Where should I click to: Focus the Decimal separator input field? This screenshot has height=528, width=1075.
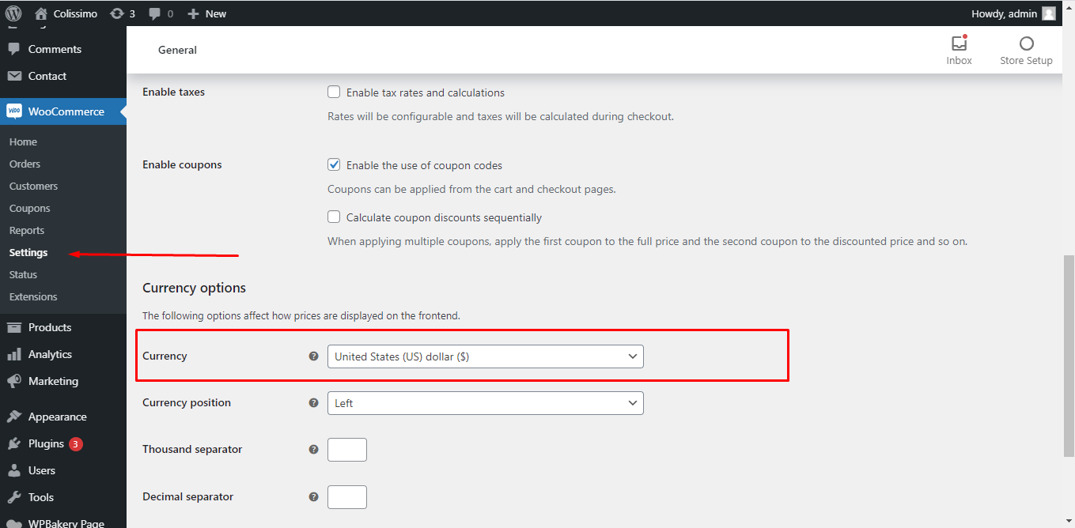click(346, 497)
